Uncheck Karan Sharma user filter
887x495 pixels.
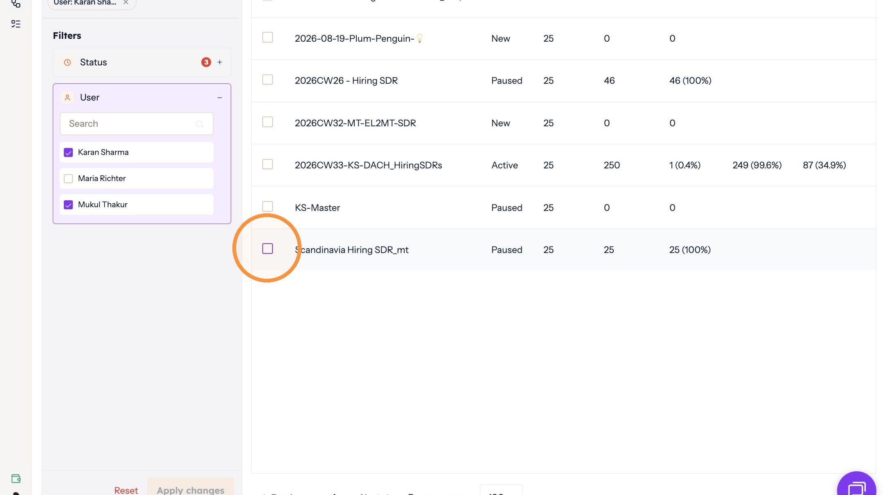coord(68,152)
